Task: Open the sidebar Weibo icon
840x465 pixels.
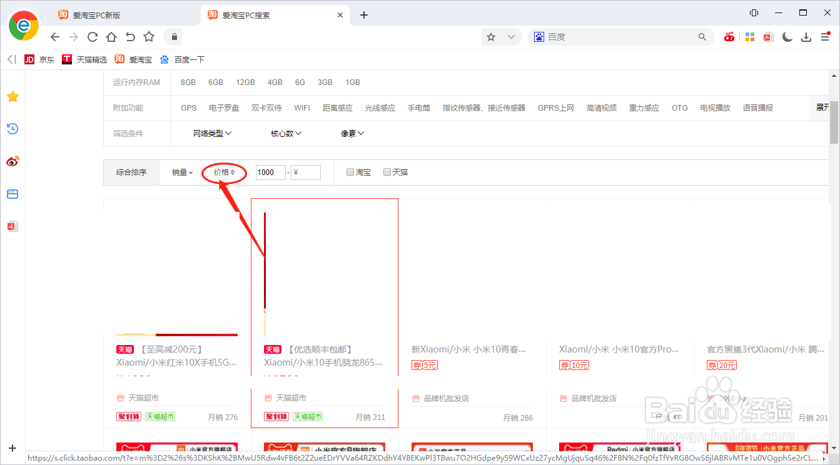Action: tap(13, 161)
